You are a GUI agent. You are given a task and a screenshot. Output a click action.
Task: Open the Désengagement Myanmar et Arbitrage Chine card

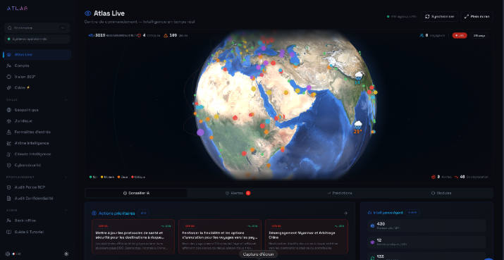[307, 237]
